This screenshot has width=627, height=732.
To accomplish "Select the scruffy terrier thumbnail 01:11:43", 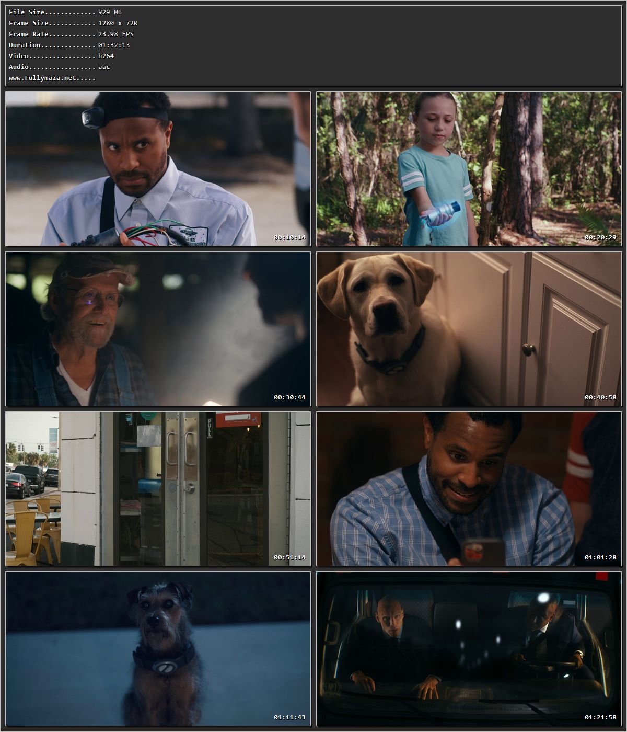I will tap(158, 649).
